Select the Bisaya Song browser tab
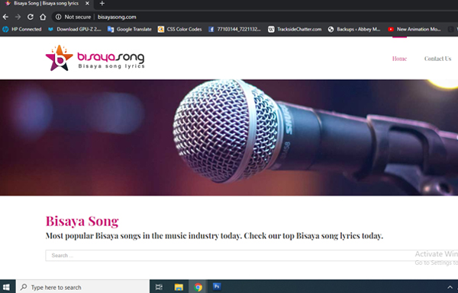The image size is (458, 293). point(46,4)
